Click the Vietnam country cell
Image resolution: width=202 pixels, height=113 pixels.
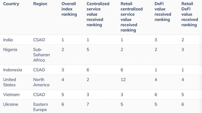[x=11, y=95]
